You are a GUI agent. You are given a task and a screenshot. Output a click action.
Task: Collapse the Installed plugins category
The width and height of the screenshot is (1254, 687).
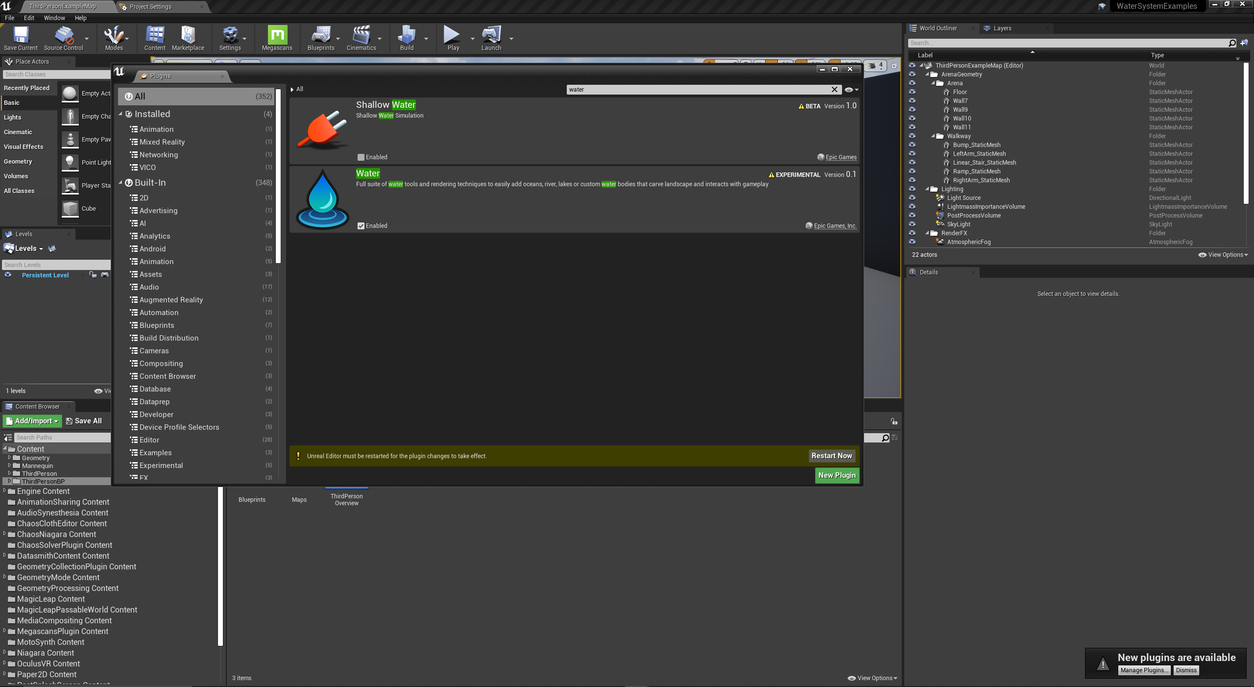[x=121, y=114]
